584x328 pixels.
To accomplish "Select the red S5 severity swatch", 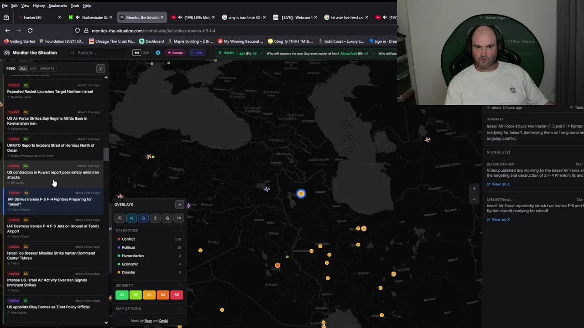I will coord(177,295).
